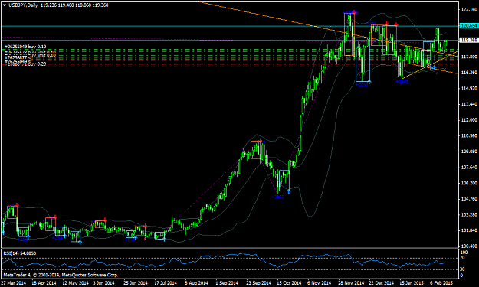Click the cyan 120.654 price level tag
Image resolution: width=479 pixels, height=287 pixels.
click(x=468, y=26)
